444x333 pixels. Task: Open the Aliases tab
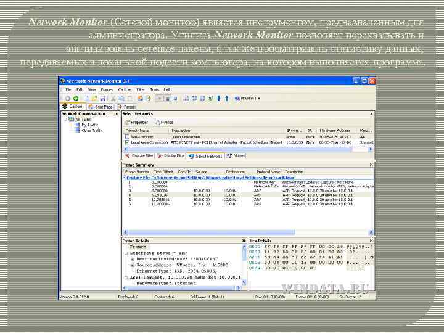[x=236, y=155]
